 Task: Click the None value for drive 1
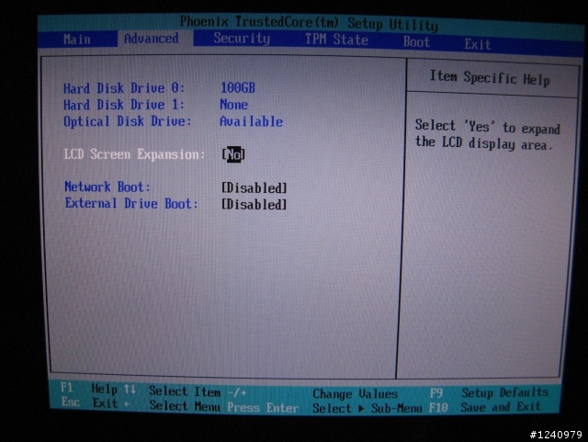[233, 105]
